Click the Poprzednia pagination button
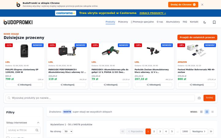Viewport: 221px width, 138px height. [x=135, y=131]
